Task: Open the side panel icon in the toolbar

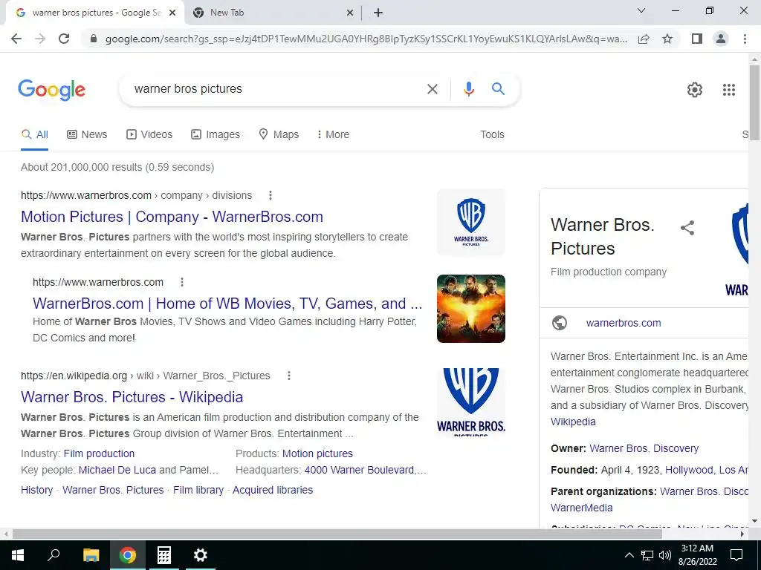Action: coord(697,39)
